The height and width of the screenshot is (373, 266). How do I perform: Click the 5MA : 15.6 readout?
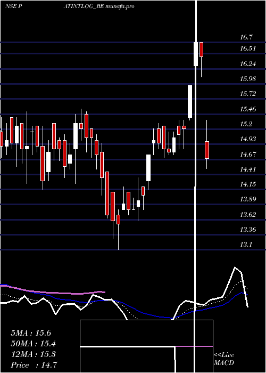click(x=31, y=333)
